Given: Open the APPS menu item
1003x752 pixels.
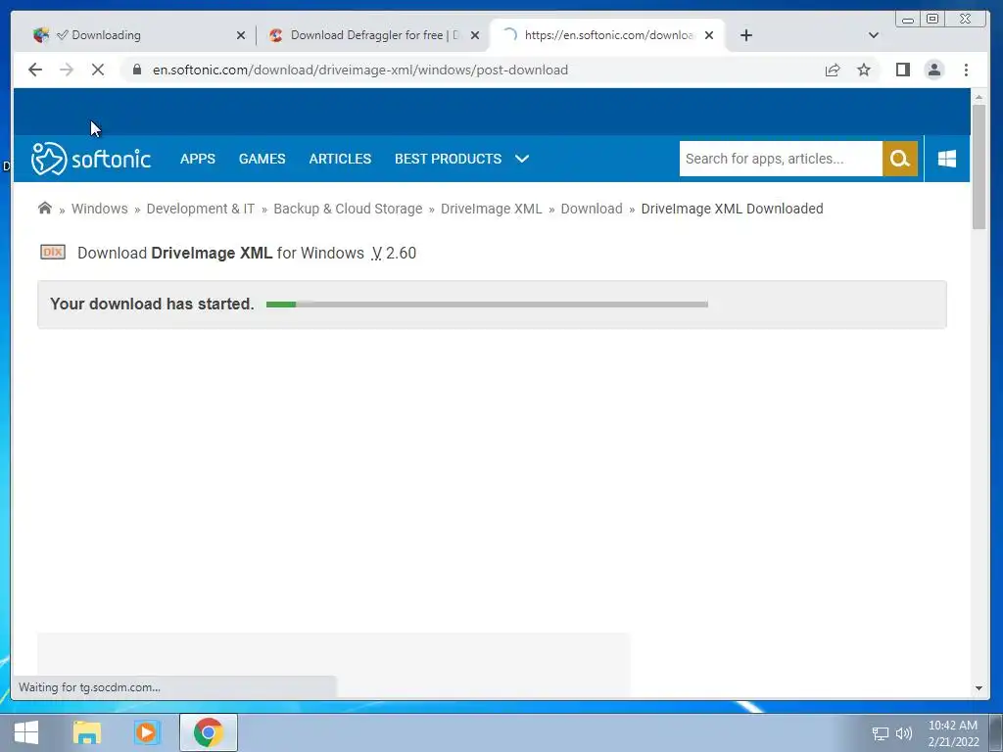Looking at the screenshot, I should [198, 159].
